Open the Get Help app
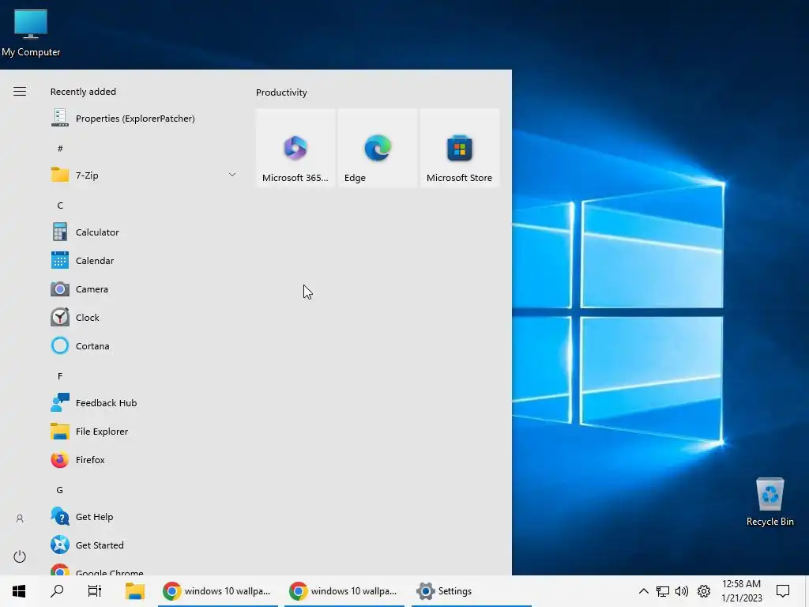The height and width of the screenshot is (607, 809). pyautogui.click(x=144, y=517)
